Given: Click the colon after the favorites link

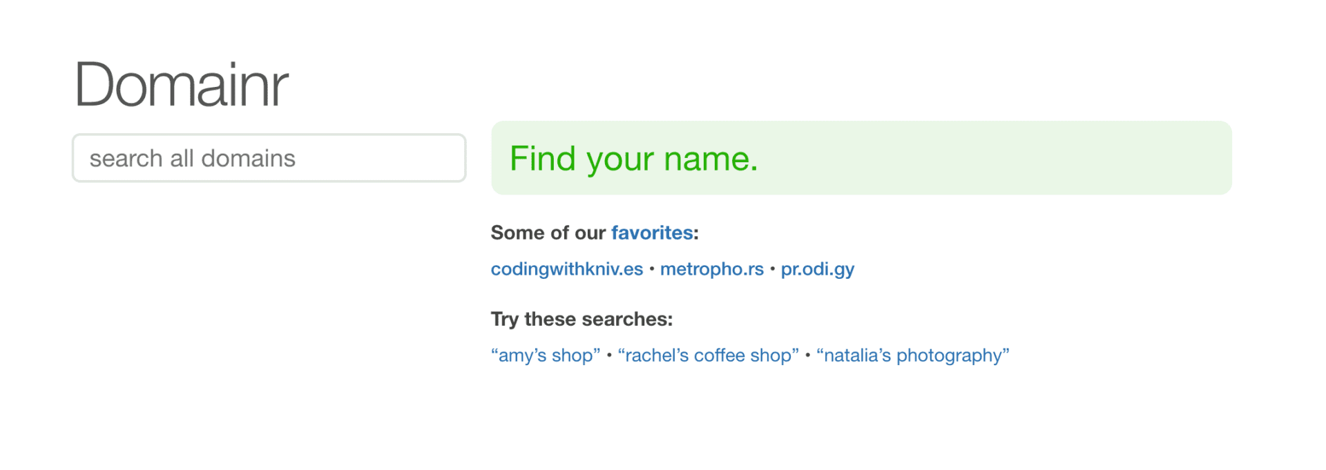Looking at the screenshot, I should point(696,233).
